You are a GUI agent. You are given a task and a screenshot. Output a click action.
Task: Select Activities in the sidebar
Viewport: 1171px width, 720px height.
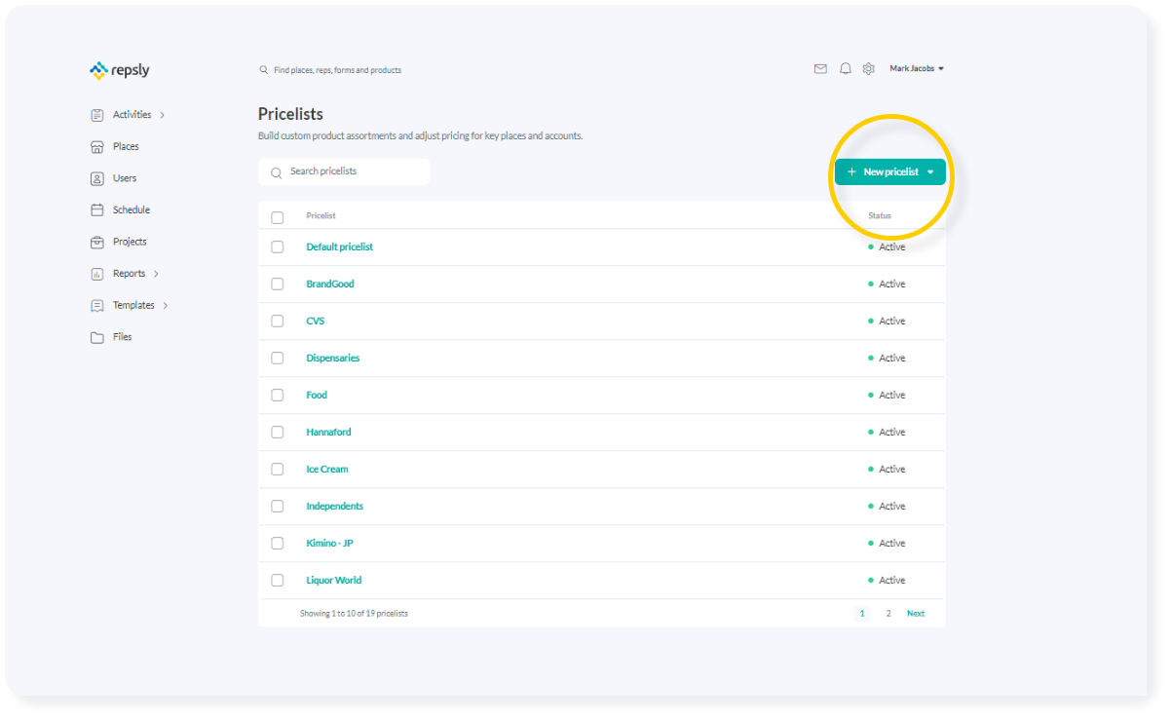pyautogui.click(x=132, y=115)
